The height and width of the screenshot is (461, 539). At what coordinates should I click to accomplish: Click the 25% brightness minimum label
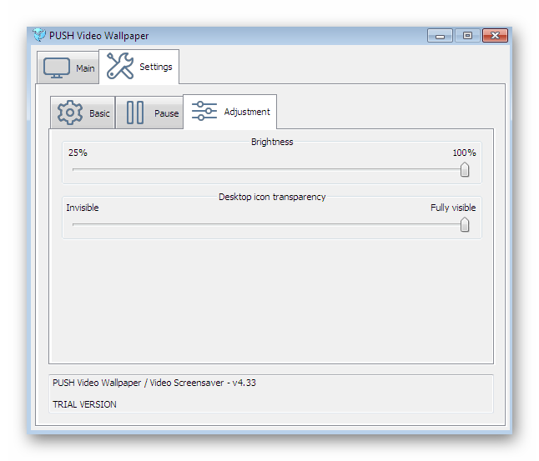pyautogui.click(x=78, y=153)
